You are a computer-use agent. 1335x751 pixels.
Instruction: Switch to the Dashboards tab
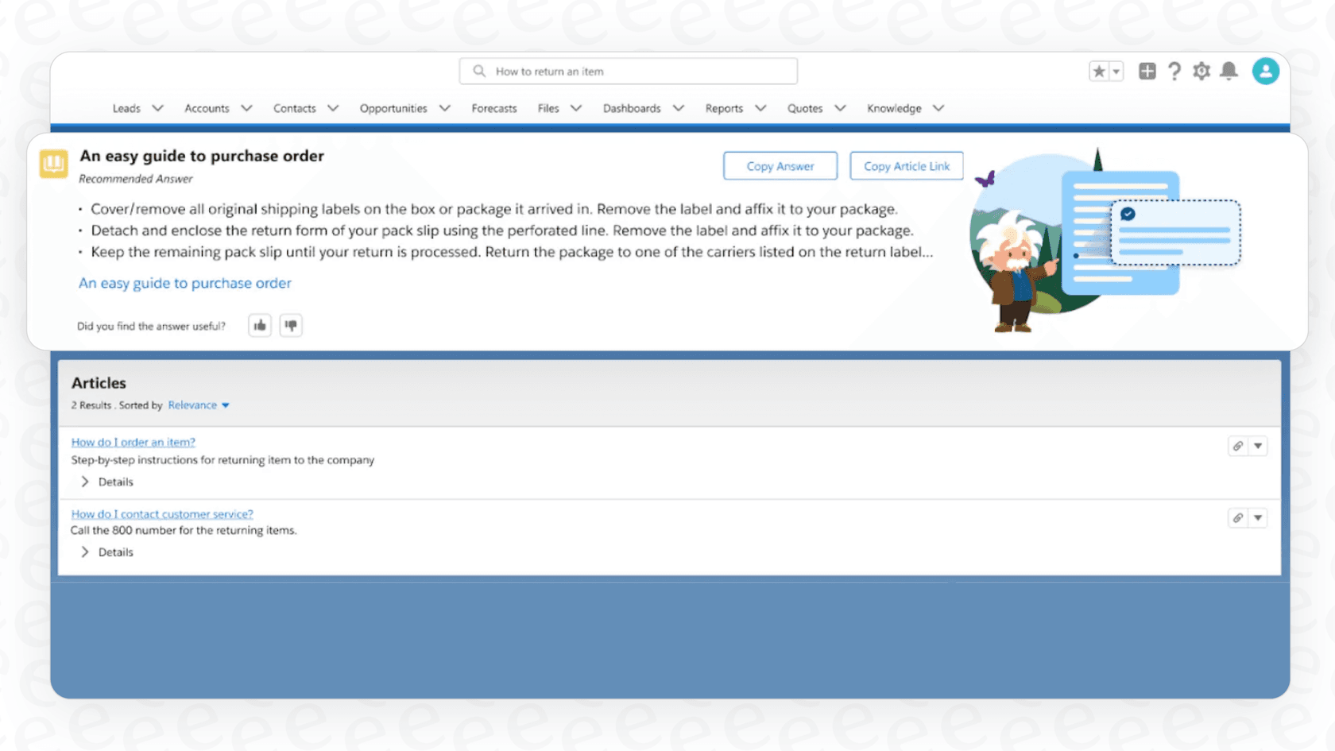[x=632, y=108]
